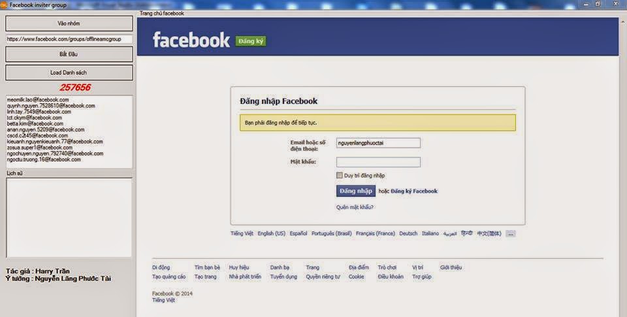Open the Huy hiệu footer link

click(239, 267)
